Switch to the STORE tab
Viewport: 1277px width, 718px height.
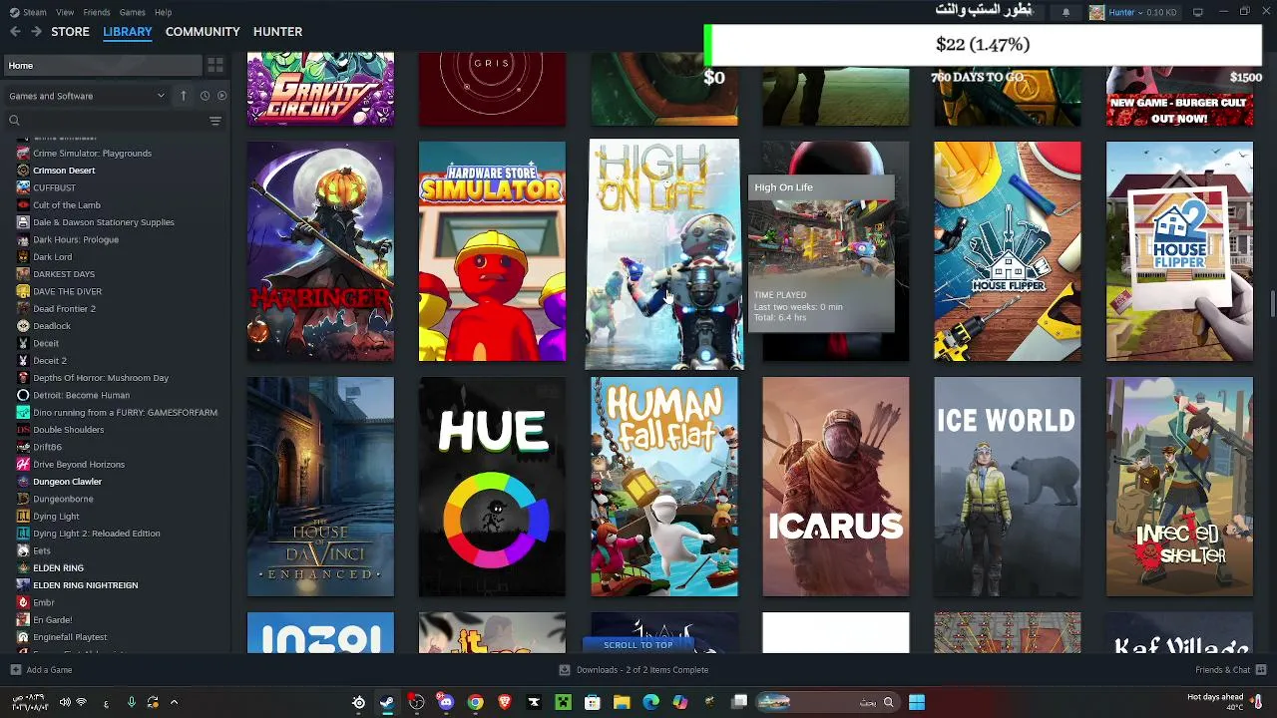pos(70,32)
